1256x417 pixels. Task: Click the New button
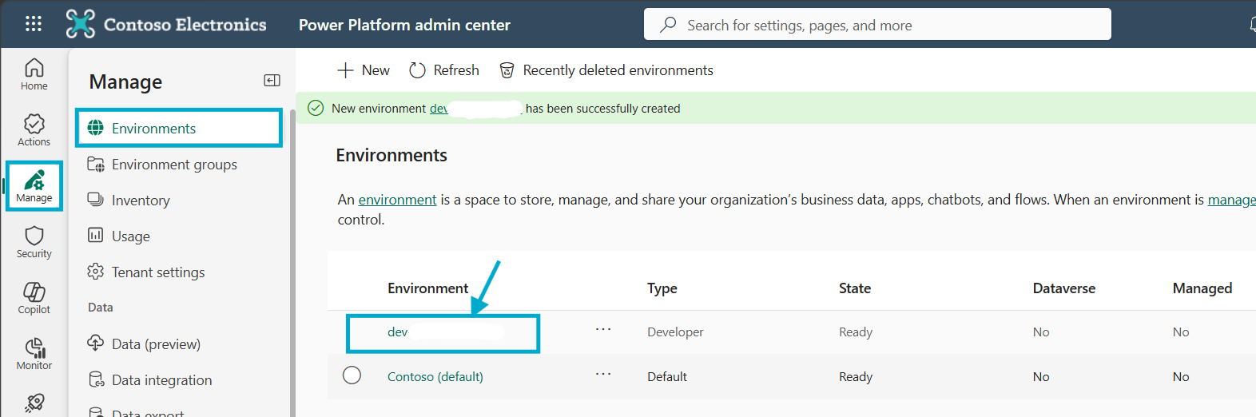(364, 70)
